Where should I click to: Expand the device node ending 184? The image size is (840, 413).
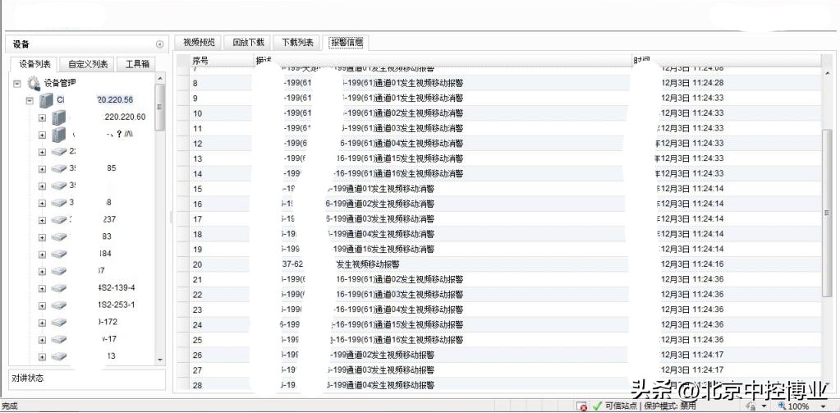pos(43,255)
